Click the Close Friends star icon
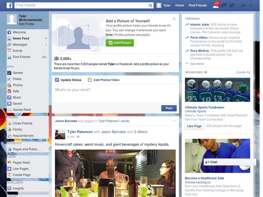 point(9,123)
